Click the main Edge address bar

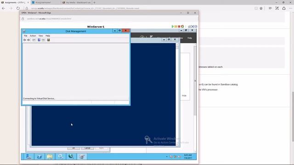point(139,8)
